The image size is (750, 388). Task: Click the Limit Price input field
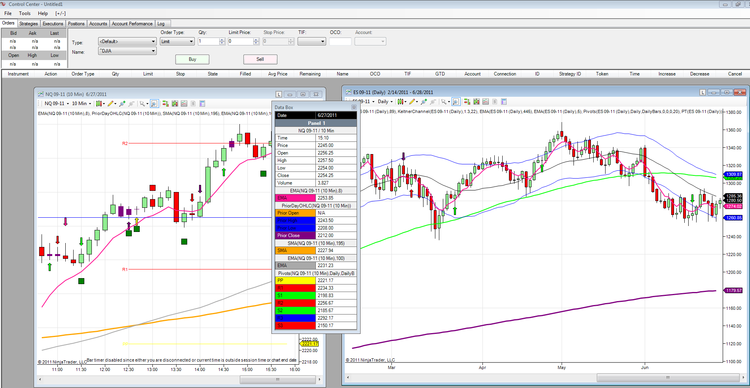tap(241, 41)
